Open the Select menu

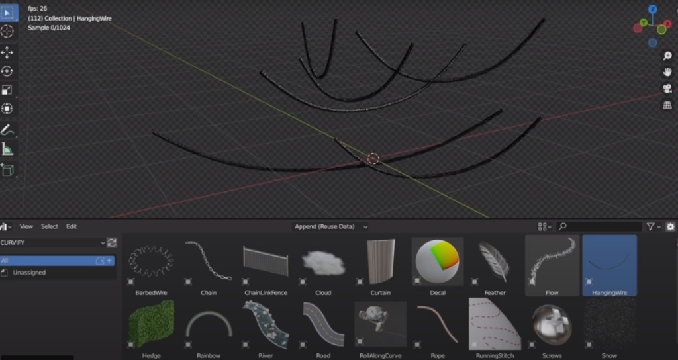(x=49, y=226)
